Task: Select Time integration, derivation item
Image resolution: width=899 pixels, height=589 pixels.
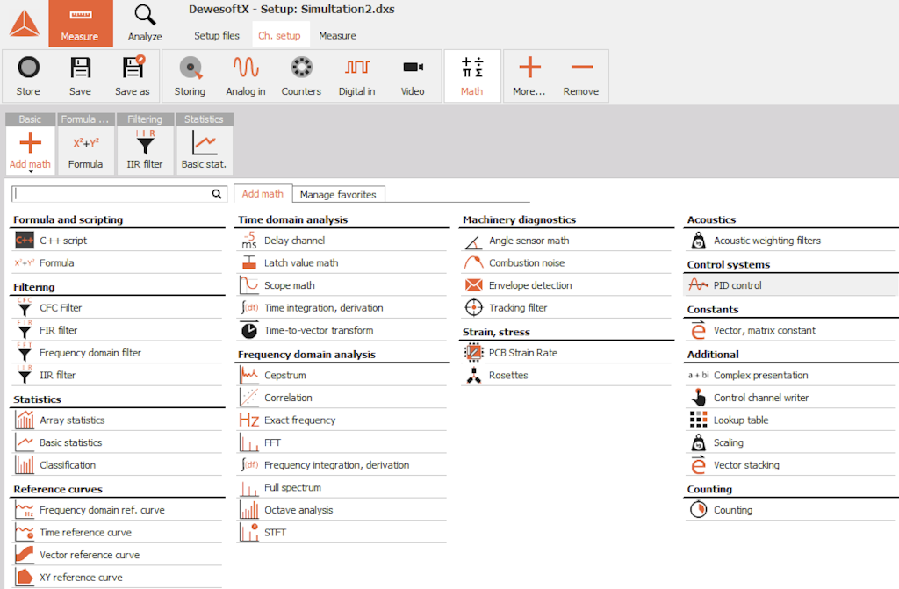Action: [x=342, y=308]
